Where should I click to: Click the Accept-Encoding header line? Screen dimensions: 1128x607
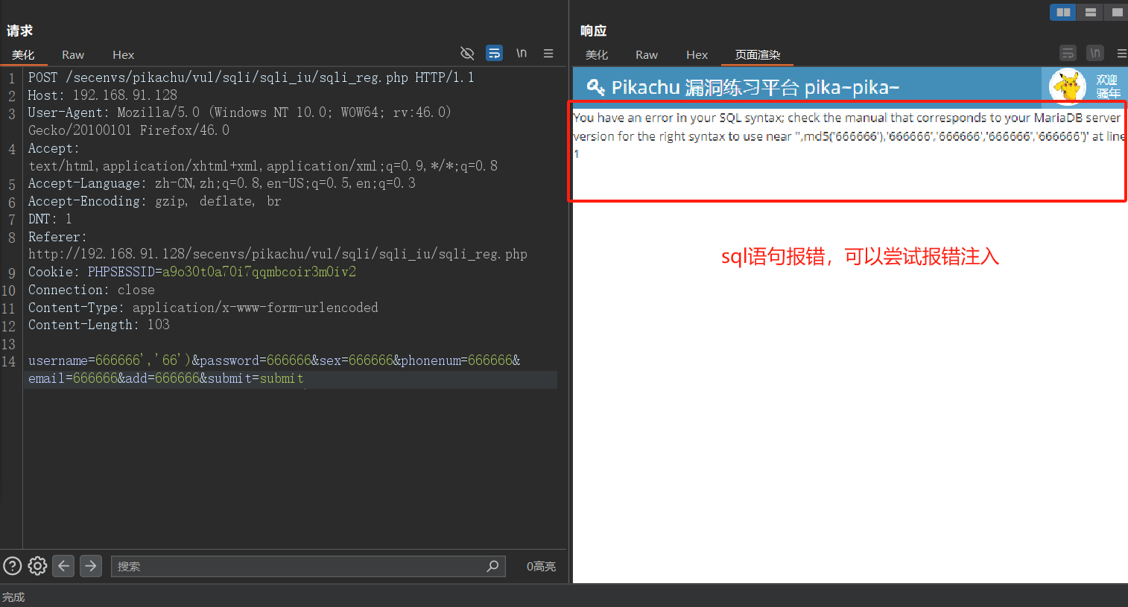coord(155,201)
